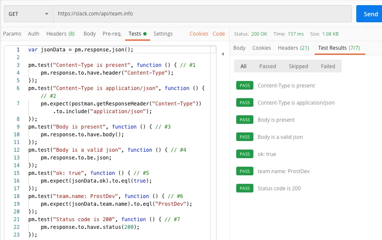Collapse the editor pane with the arrow
The height and width of the screenshot is (240, 382).
click(x=223, y=54)
